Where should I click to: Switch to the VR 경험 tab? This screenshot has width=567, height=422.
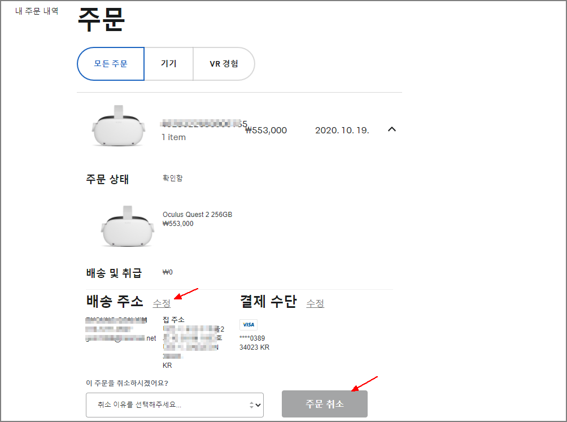[224, 64]
